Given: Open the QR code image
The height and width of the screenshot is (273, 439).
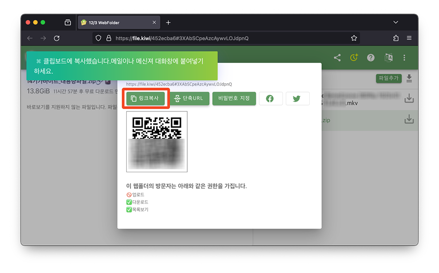Looking at the screenshot, I should pyautogui.click(x=157, y=142).
